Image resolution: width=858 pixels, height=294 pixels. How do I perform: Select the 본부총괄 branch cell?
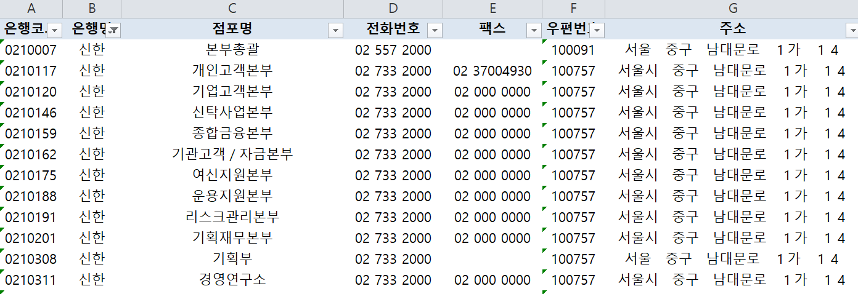pos(232,50)
